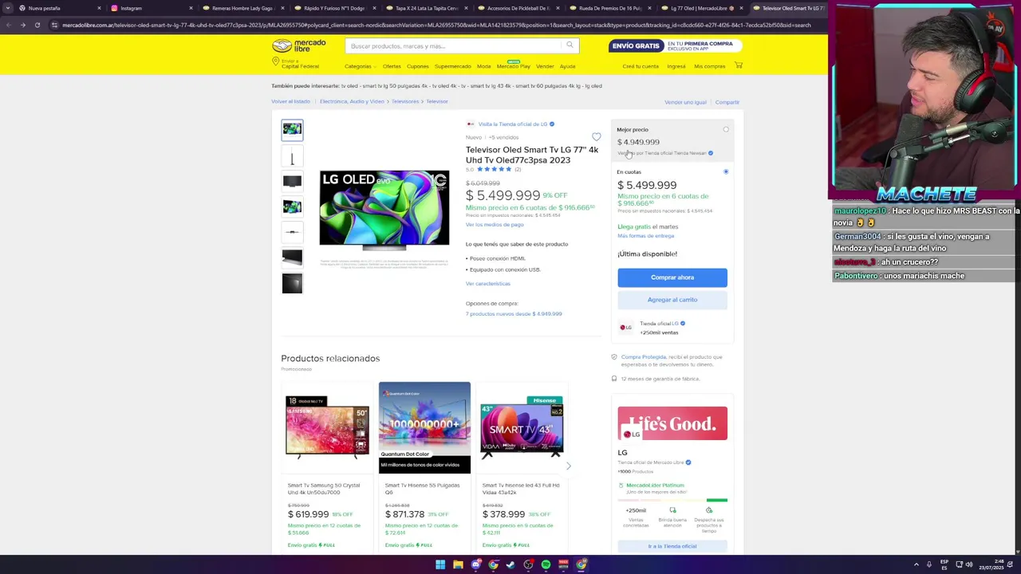
Task: Open Cupones in the navigation menu
Action: (418, 66)
